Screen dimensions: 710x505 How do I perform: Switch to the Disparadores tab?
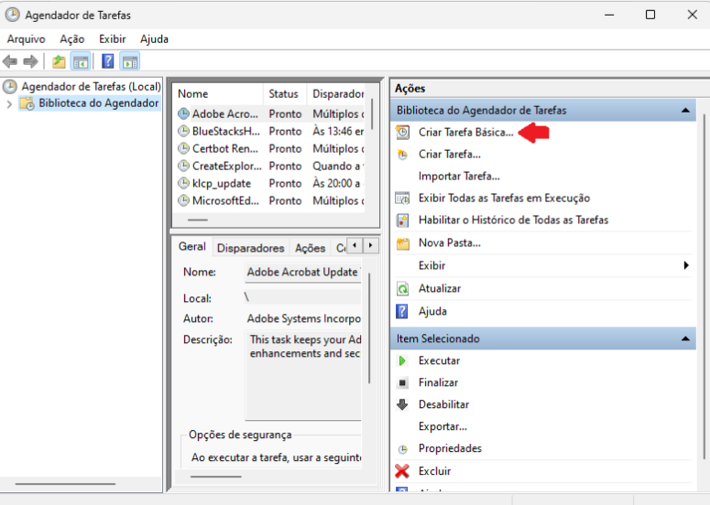click(x=250, y=248)
